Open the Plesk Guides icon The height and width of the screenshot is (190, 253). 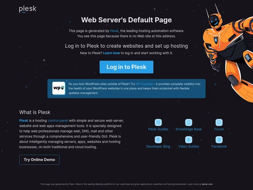[x=158, y=122]
